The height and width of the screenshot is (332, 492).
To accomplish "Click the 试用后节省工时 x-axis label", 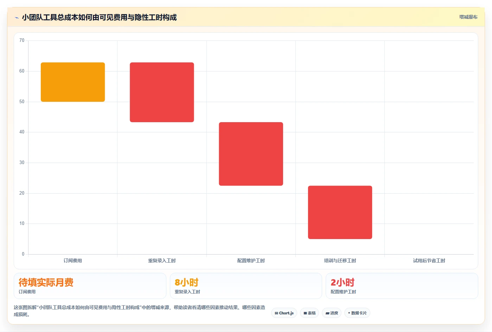I will (x=429, y=261).
